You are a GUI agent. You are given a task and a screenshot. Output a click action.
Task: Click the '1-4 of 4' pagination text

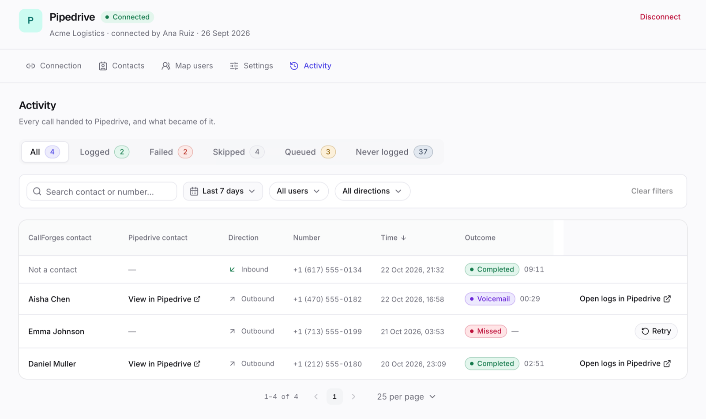pyautogui.click(x=281, y=396)
